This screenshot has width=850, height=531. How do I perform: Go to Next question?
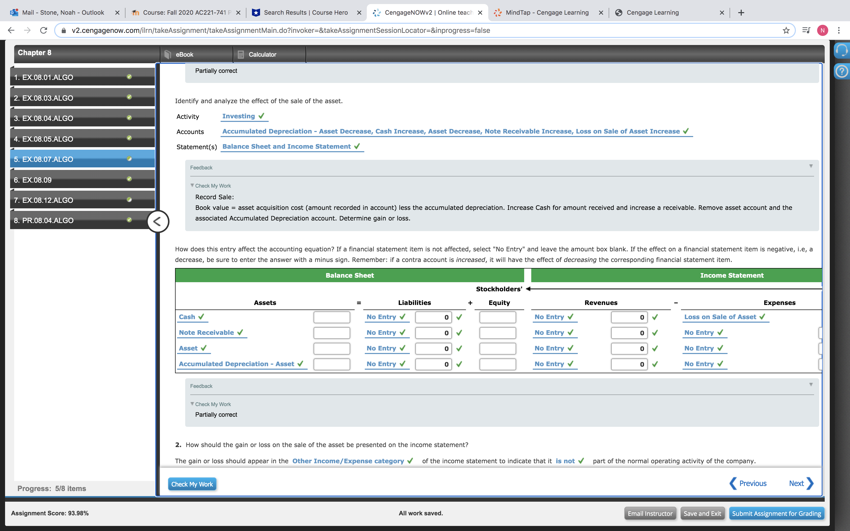[x=800, y=483]
